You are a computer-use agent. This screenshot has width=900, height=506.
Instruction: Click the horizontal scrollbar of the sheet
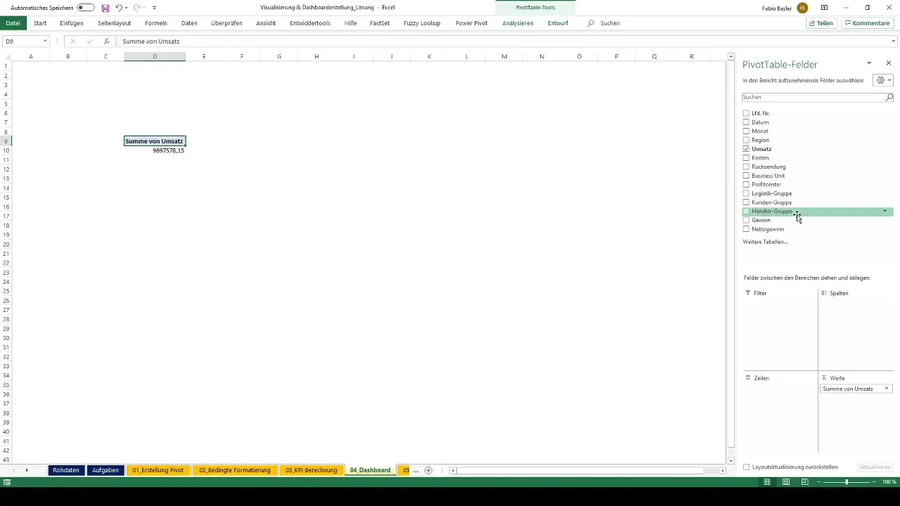pyautogui.click(x=581, y=470)
